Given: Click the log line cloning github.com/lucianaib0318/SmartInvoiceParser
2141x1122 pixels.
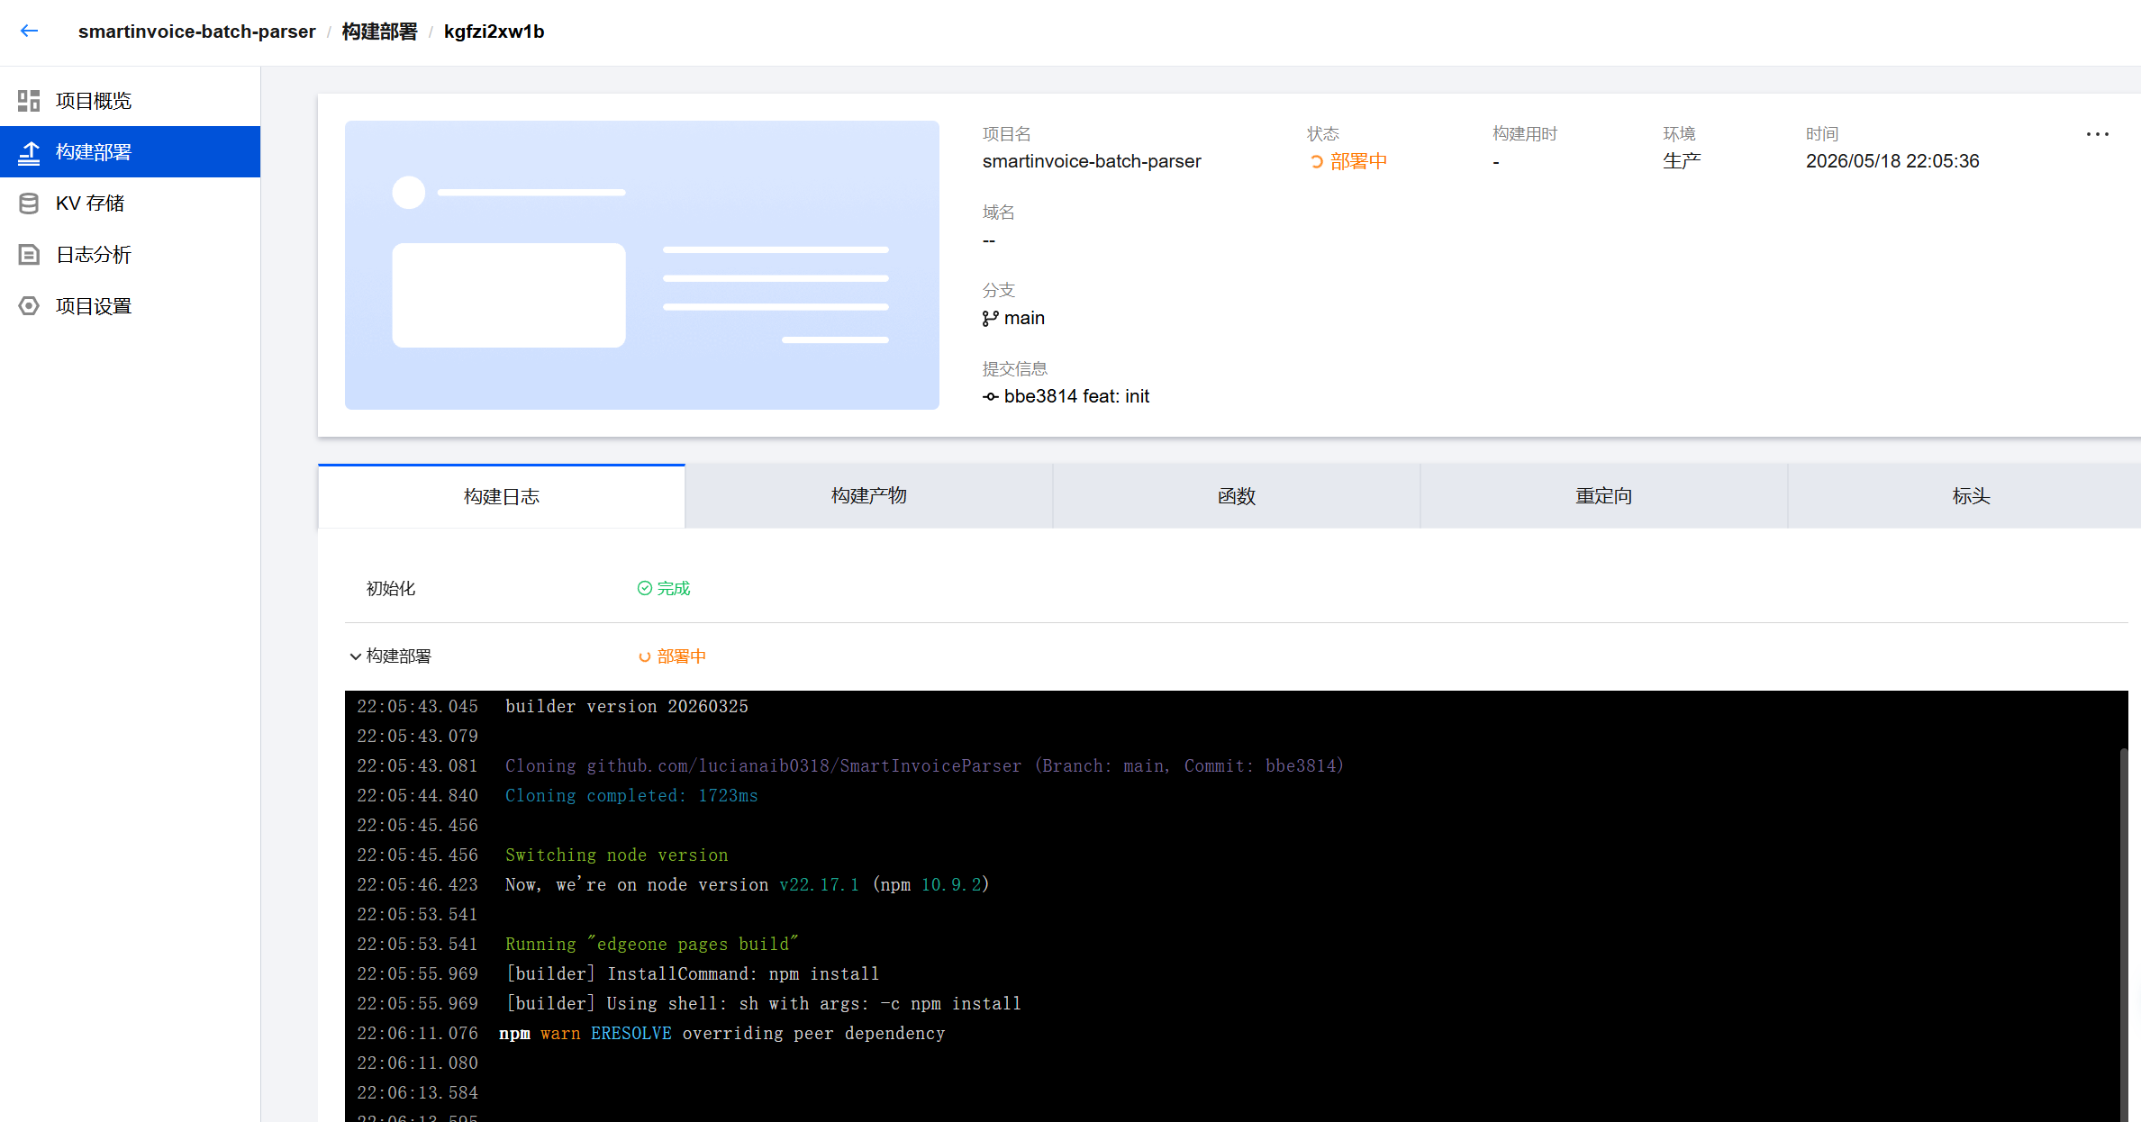Looking at the screenshot, I should click(x=924, y=766).
